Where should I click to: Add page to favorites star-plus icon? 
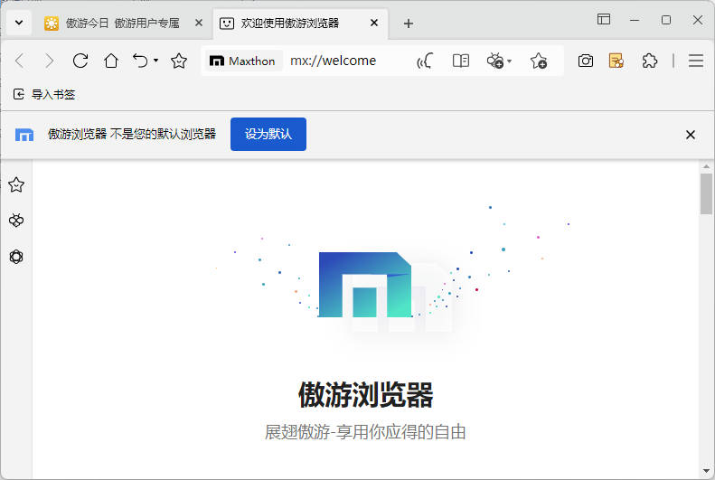(539, 61)
